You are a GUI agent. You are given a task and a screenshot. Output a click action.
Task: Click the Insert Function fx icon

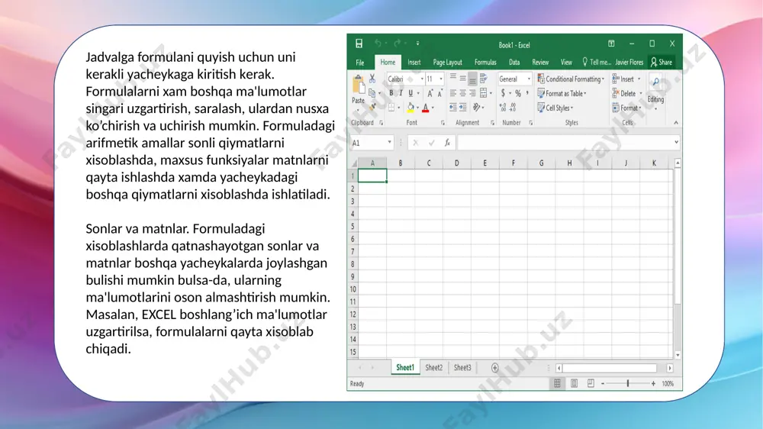tap(447, 143)
